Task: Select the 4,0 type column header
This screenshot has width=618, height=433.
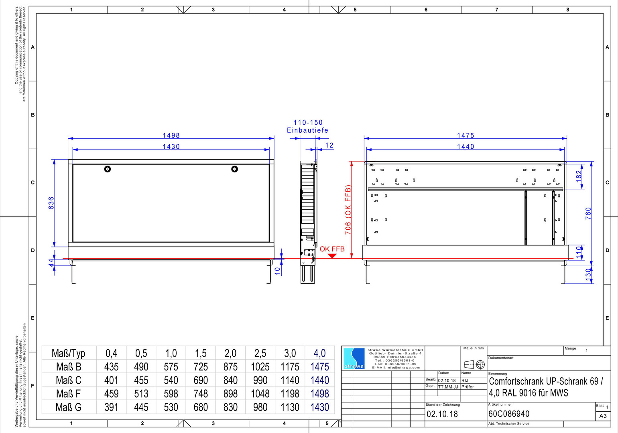Action: pos(319,353)
